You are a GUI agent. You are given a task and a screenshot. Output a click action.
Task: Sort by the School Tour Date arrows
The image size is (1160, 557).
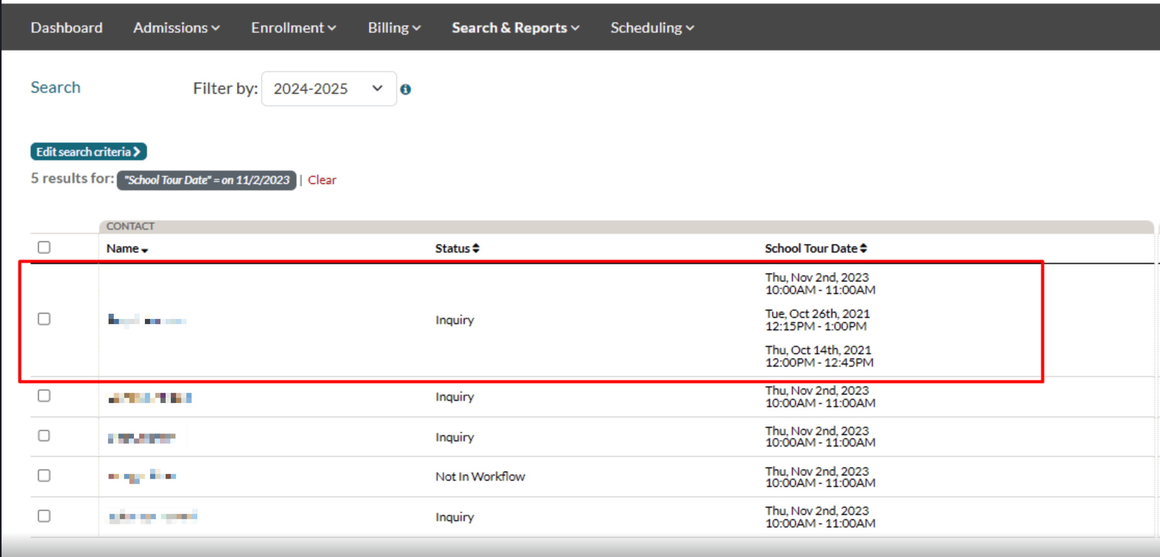click(x=863, y=248)
